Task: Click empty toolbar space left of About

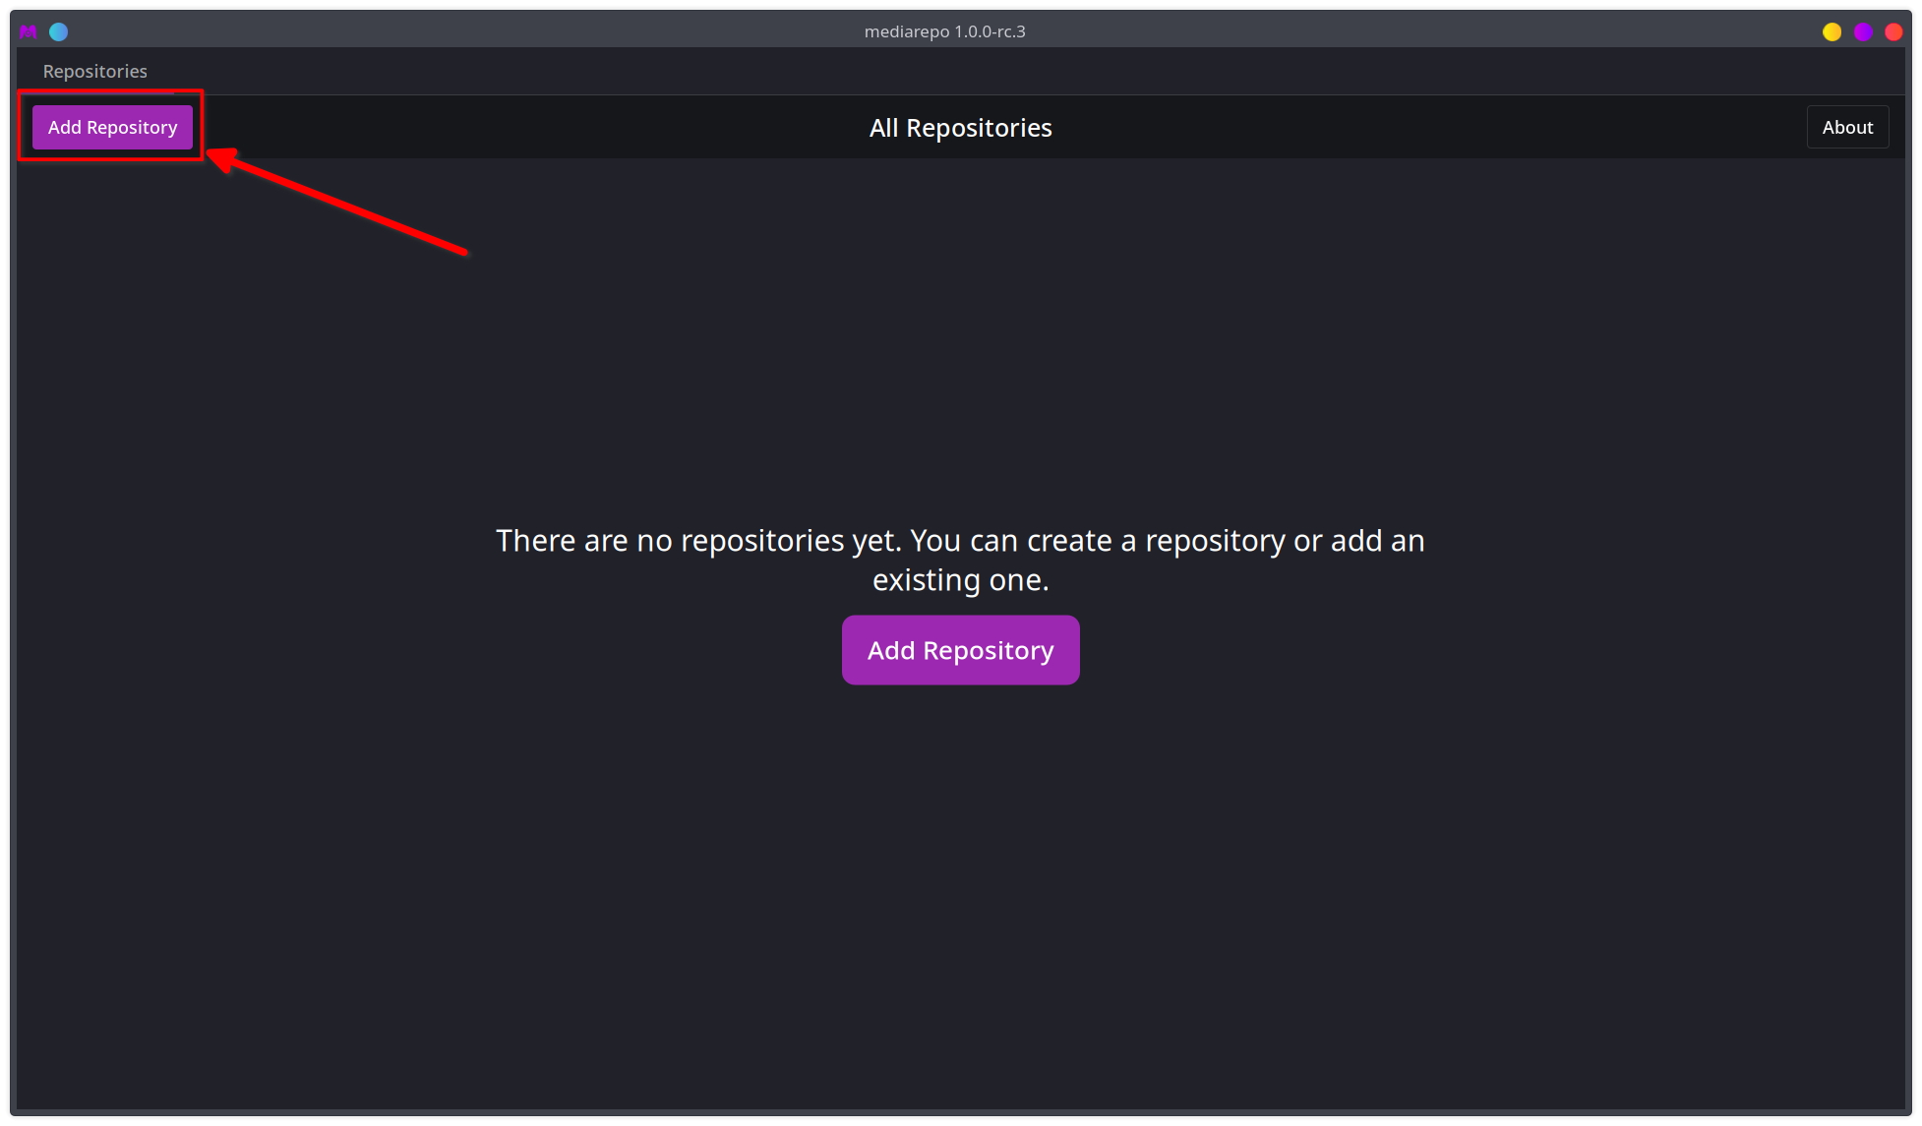Action: pos(1426,127)
